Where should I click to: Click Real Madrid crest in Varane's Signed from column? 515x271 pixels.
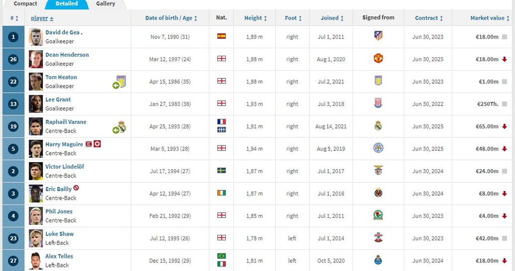[378, 126]
